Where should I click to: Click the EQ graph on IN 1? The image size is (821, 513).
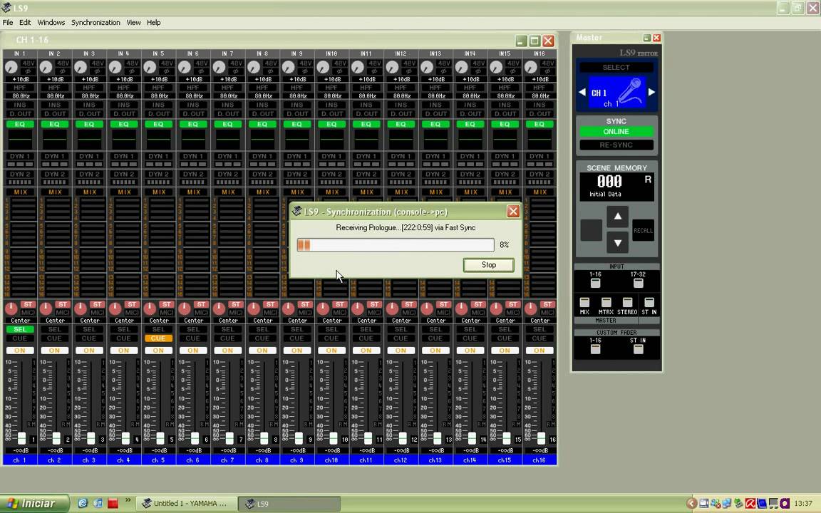(20, 140)
